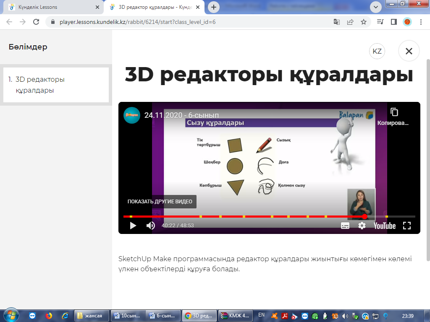Viewport: 430px width, 322px height.
Task: Close the lesson with X button
Action: click(x=409, y=51)
